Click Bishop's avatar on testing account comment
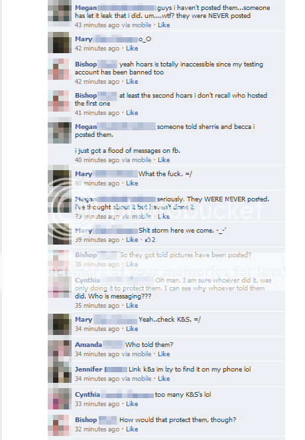 [x=60, y=69]
